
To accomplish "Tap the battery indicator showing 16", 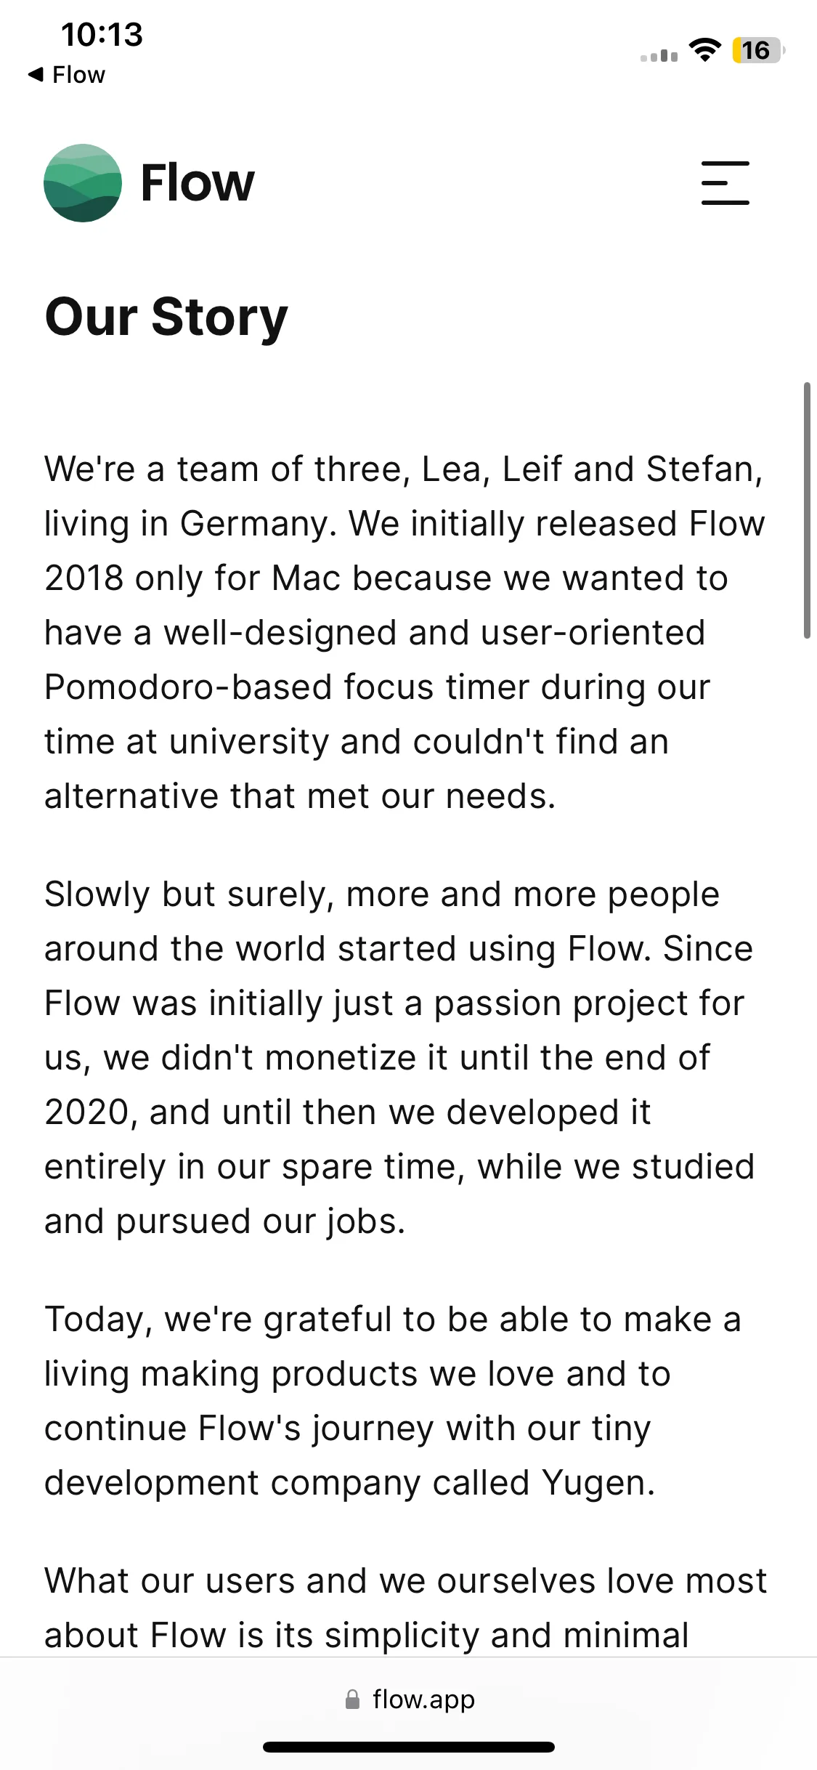I will click(x=759, y=50).
